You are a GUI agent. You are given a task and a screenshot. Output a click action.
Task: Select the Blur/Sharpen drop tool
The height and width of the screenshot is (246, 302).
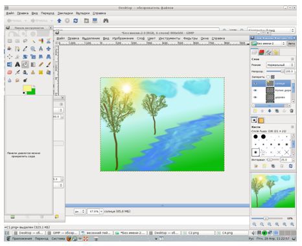point(10,80)
